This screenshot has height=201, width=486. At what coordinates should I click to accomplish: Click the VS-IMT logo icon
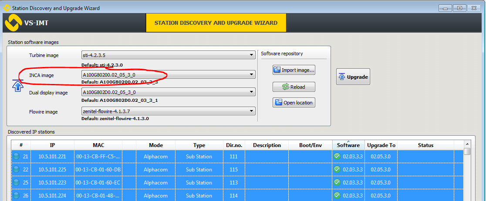click(x=13, y=22)
